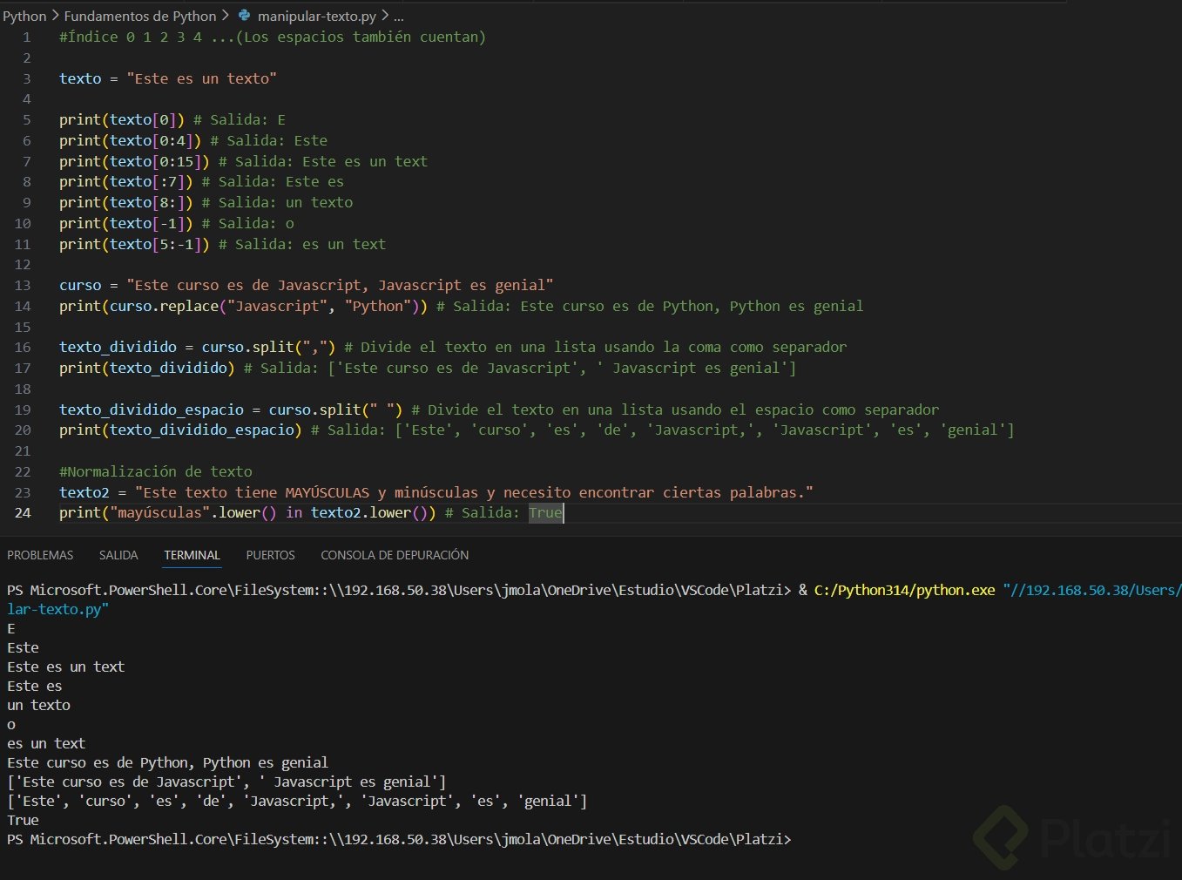
Task: Click the highlighted "True" on line 24
Action: [545, 513]
